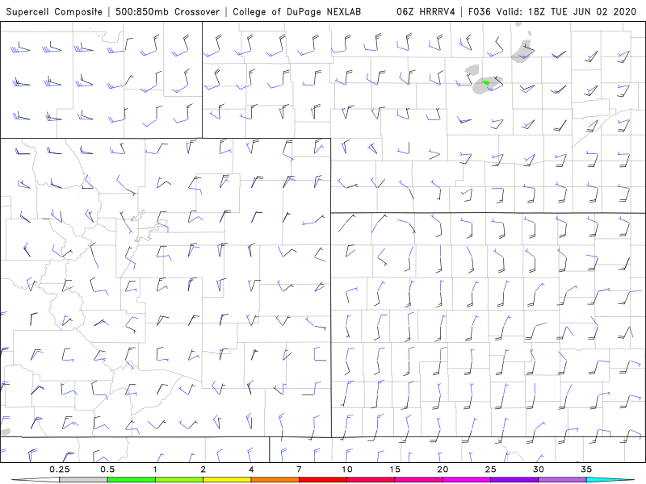Click the legend value 1
The image size is (646, 484).
[155, 469]
